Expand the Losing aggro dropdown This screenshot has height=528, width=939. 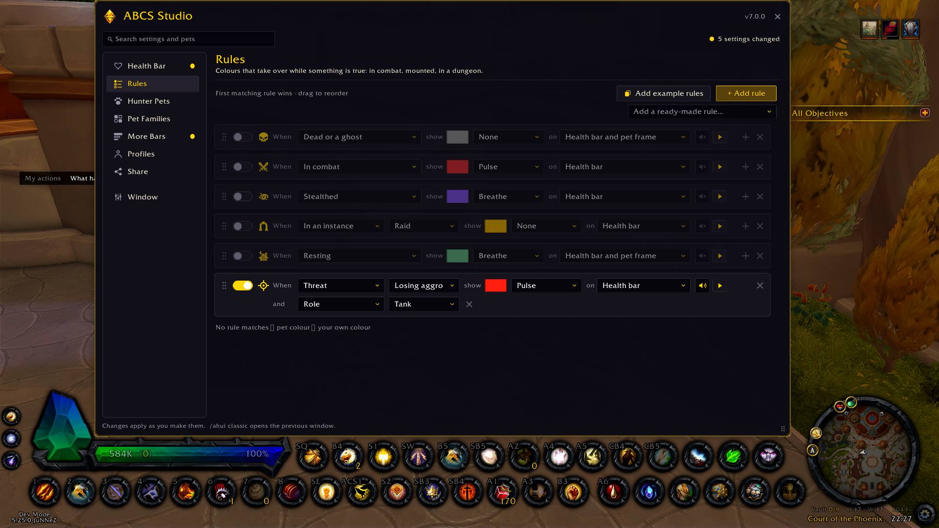424,286
